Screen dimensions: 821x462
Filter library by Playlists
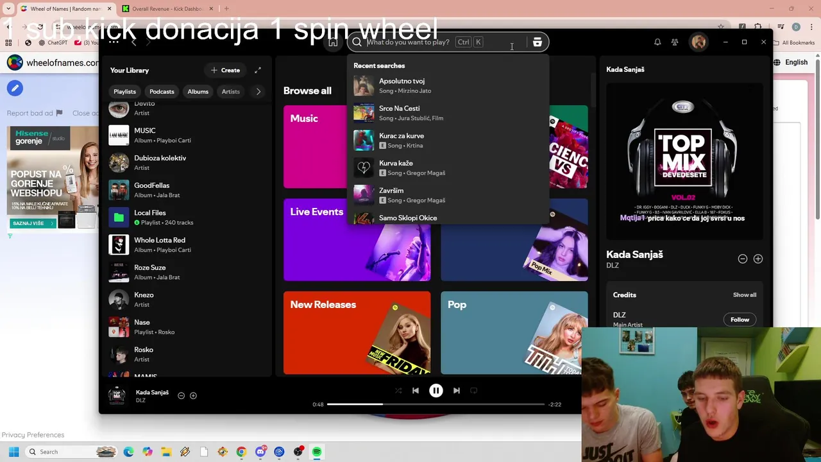coord(124,92)
